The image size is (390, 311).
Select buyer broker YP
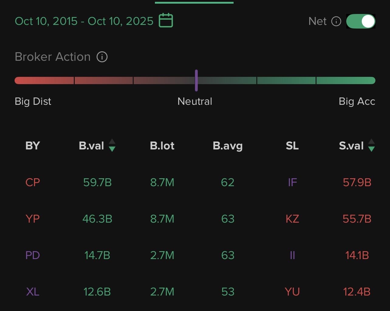pyautogui.click(x=32, y=219)
